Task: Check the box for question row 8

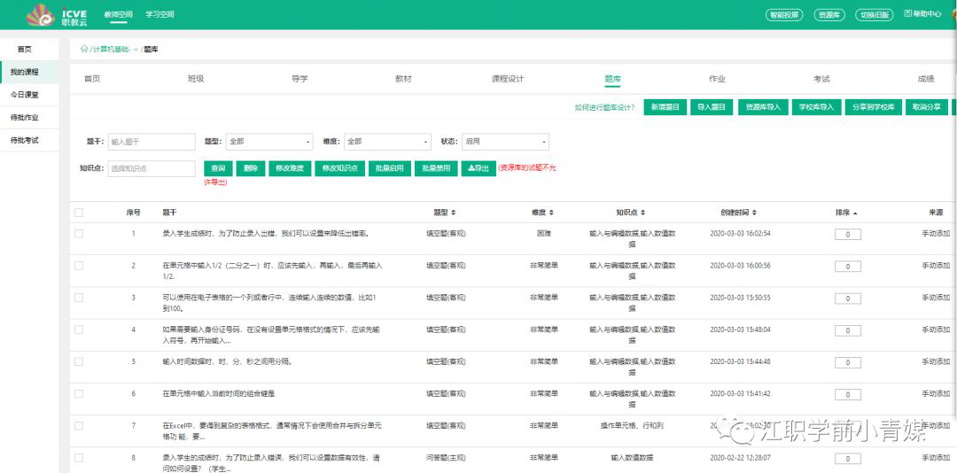Action: [79, 458]
